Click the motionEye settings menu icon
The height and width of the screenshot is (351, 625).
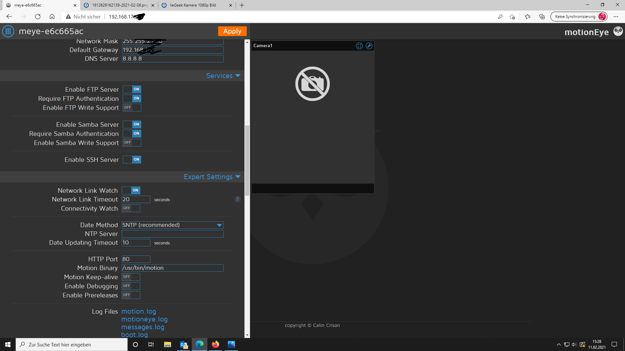8,31
